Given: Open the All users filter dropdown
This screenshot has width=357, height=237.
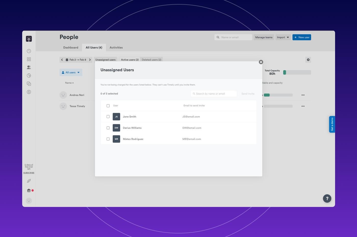Looking at the screenshot, I should [x=71, y=72].
